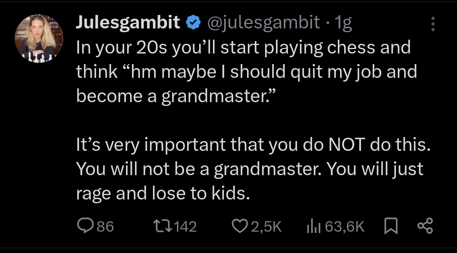The image size is (457, 253).
Task: Click the Julesgambit display name
Action: point(128,24)
